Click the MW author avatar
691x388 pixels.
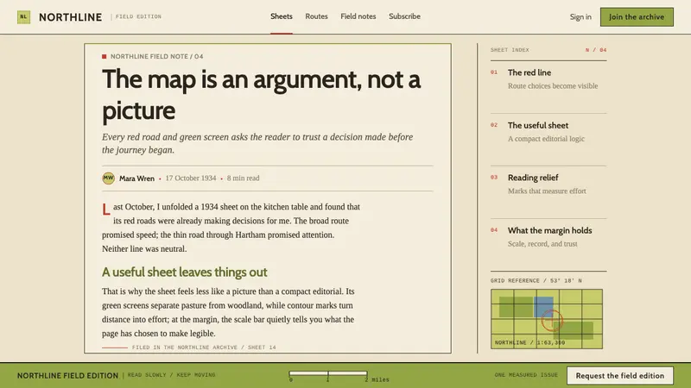(x=109, y=178)
